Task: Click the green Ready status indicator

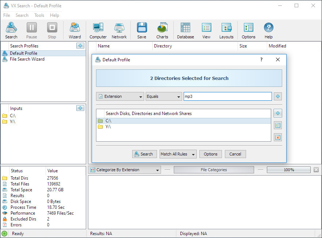Action: [x=4, y=234]
